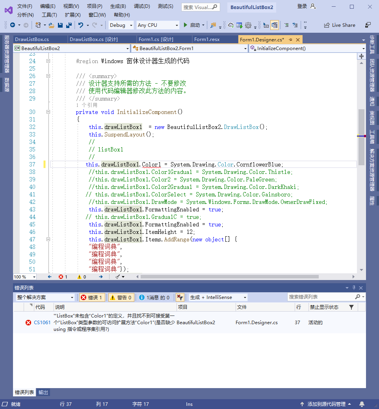Click the 搜索 Visual Studio search box

201,7
